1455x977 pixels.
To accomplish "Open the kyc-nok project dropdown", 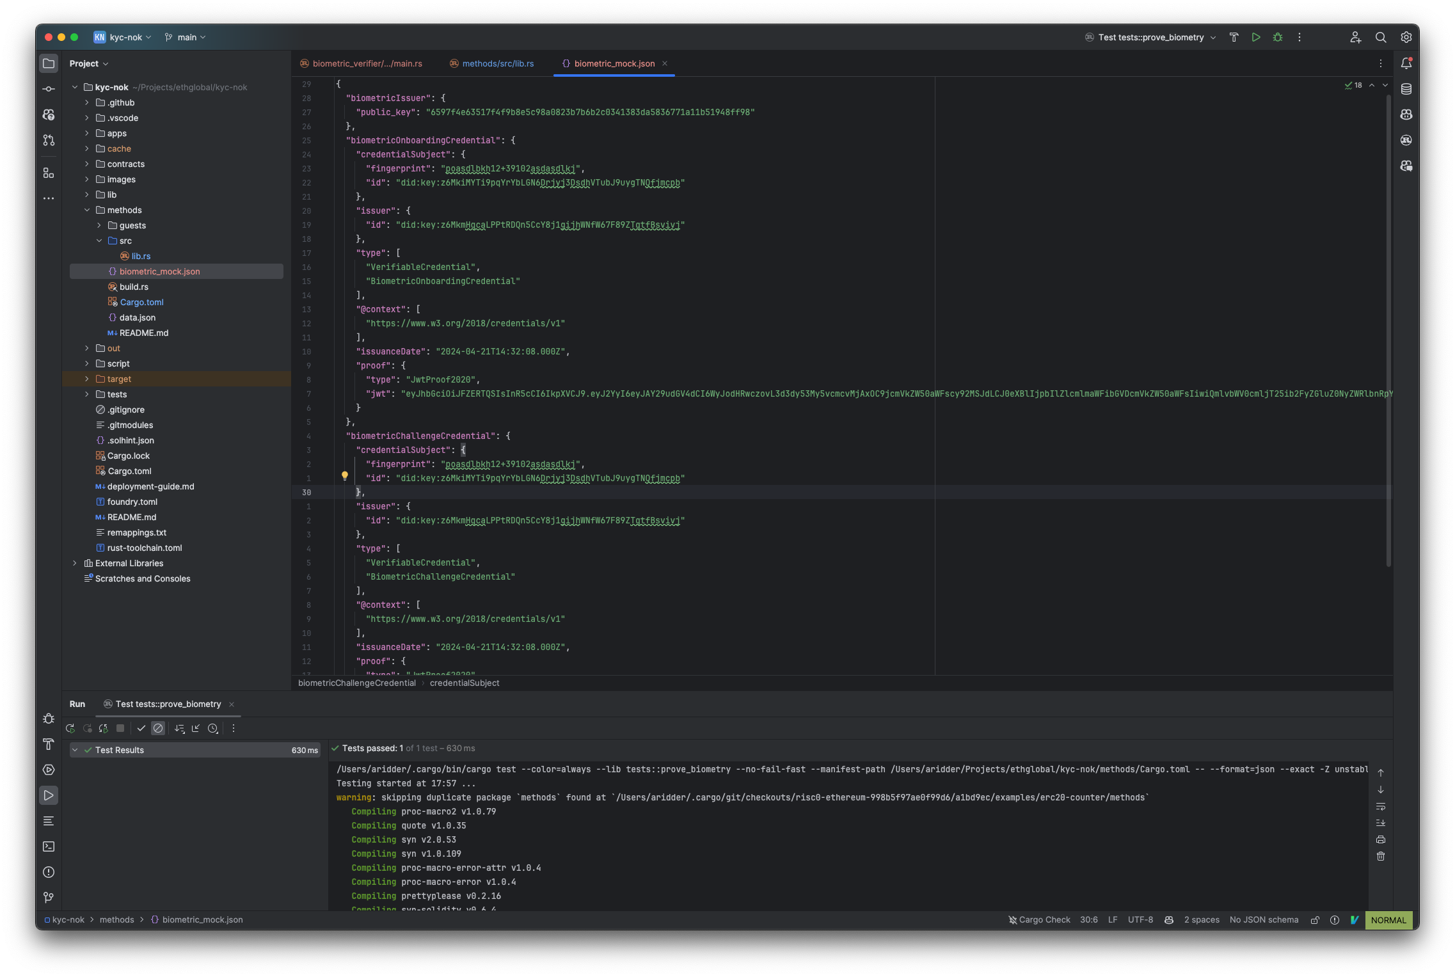I will 123,37.
